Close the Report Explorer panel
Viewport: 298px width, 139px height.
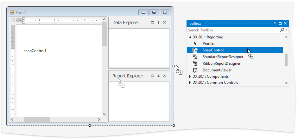point(164,76)
